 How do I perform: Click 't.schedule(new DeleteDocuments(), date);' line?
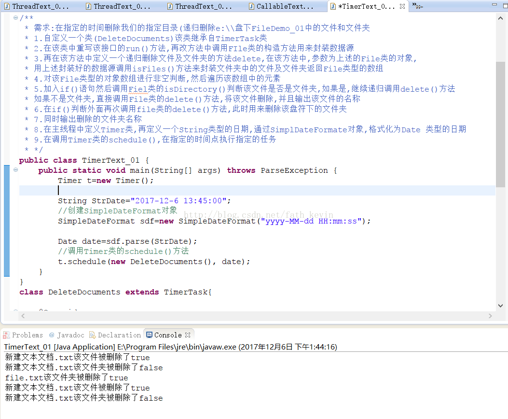click(x=154, y=262)
